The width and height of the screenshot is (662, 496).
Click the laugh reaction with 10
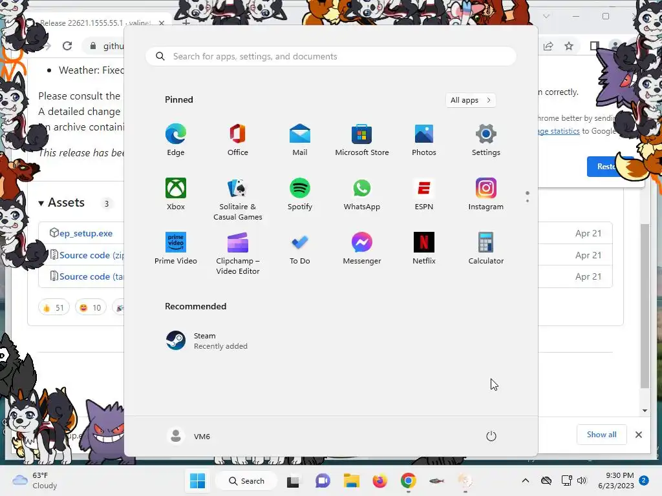coord(91,307)
